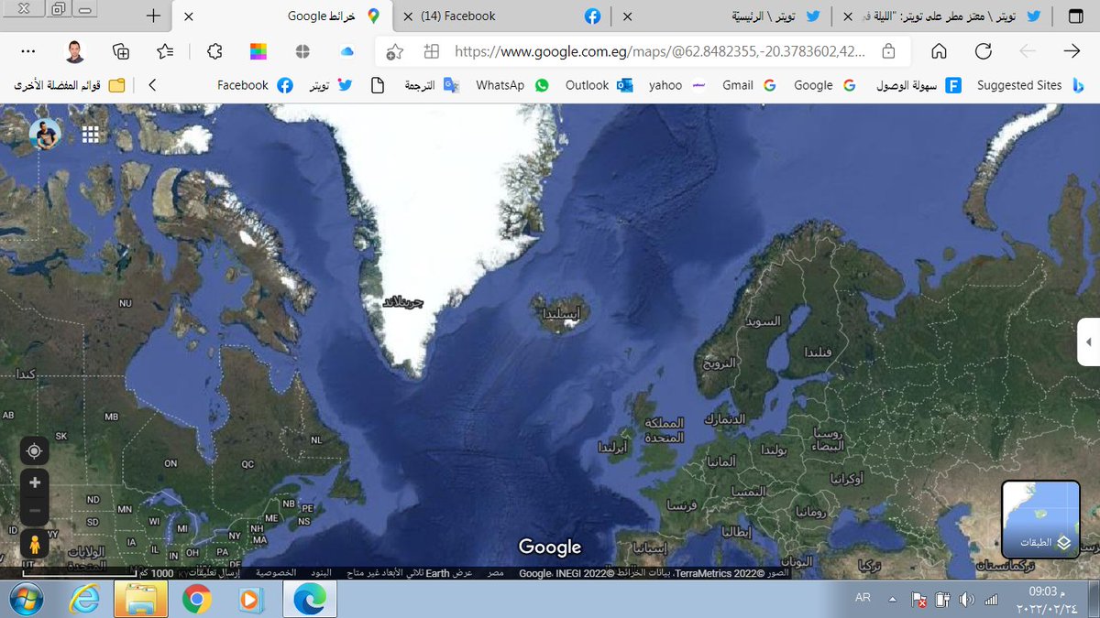Open the الترجمة translate bookmark
The image size is (1100, 618).
[431, 85]
